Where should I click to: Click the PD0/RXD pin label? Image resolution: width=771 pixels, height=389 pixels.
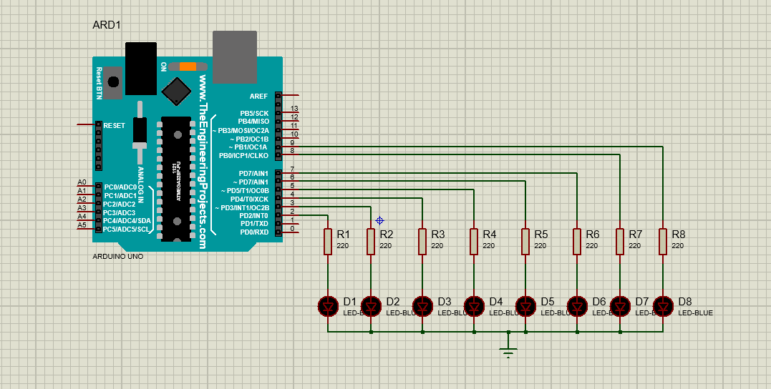click(x=254, y=232)
